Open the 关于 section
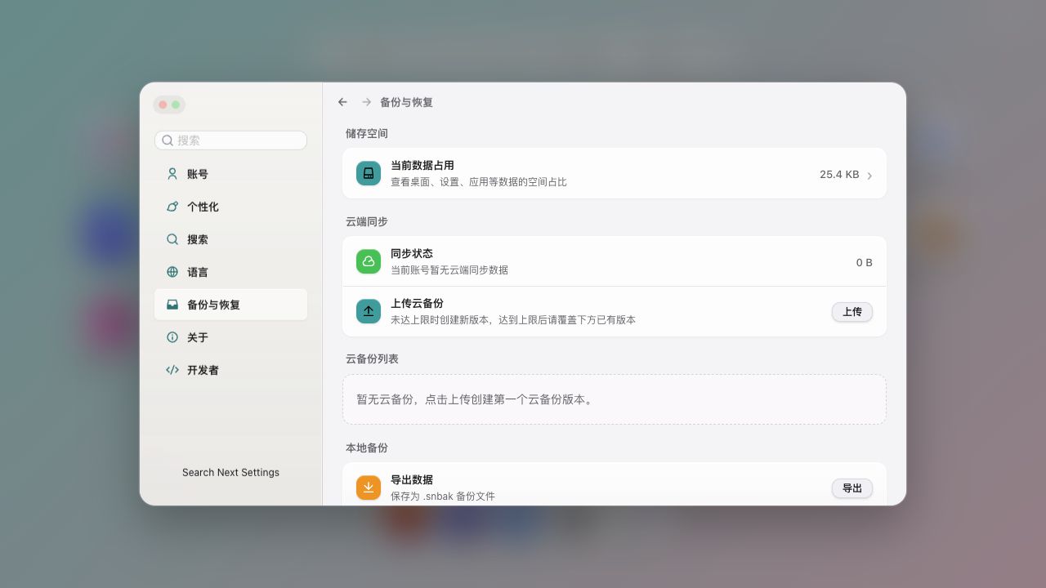 click(230, 337)
